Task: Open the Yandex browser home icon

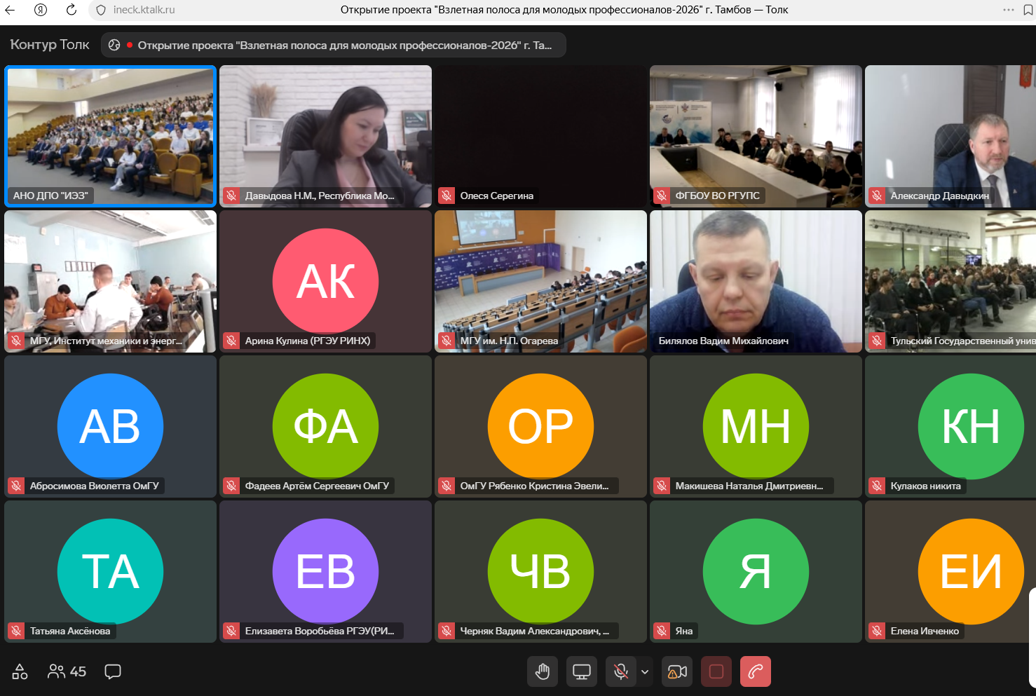Action: (41, 10)
